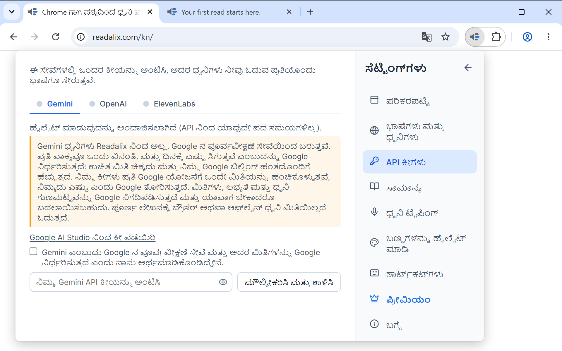Open ಭಾಷೆಗಳು ಮತ್ತು ಧ್ವನಿಗಳು settings with the globe icon
Image resolution: width=562 pixels, height=351 pixels.
(419, 132)
